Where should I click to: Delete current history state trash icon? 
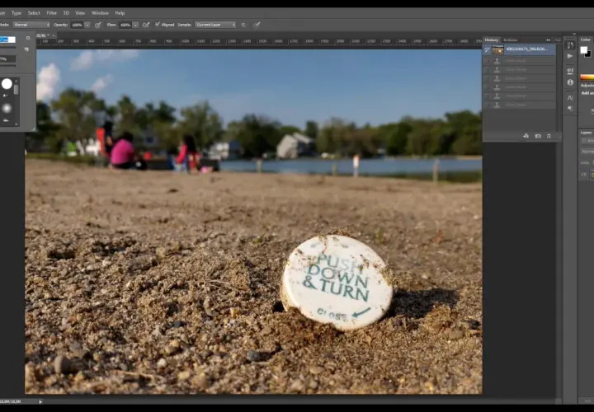click(549, 136)
